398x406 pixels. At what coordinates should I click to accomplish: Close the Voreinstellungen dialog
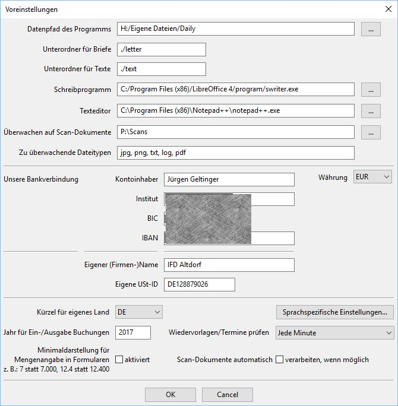click(x=388, y=9)
